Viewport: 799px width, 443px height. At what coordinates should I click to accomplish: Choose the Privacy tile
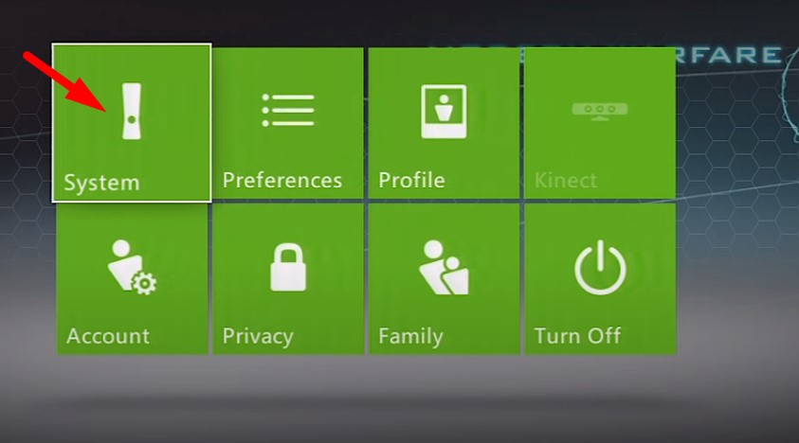[288, 278]
